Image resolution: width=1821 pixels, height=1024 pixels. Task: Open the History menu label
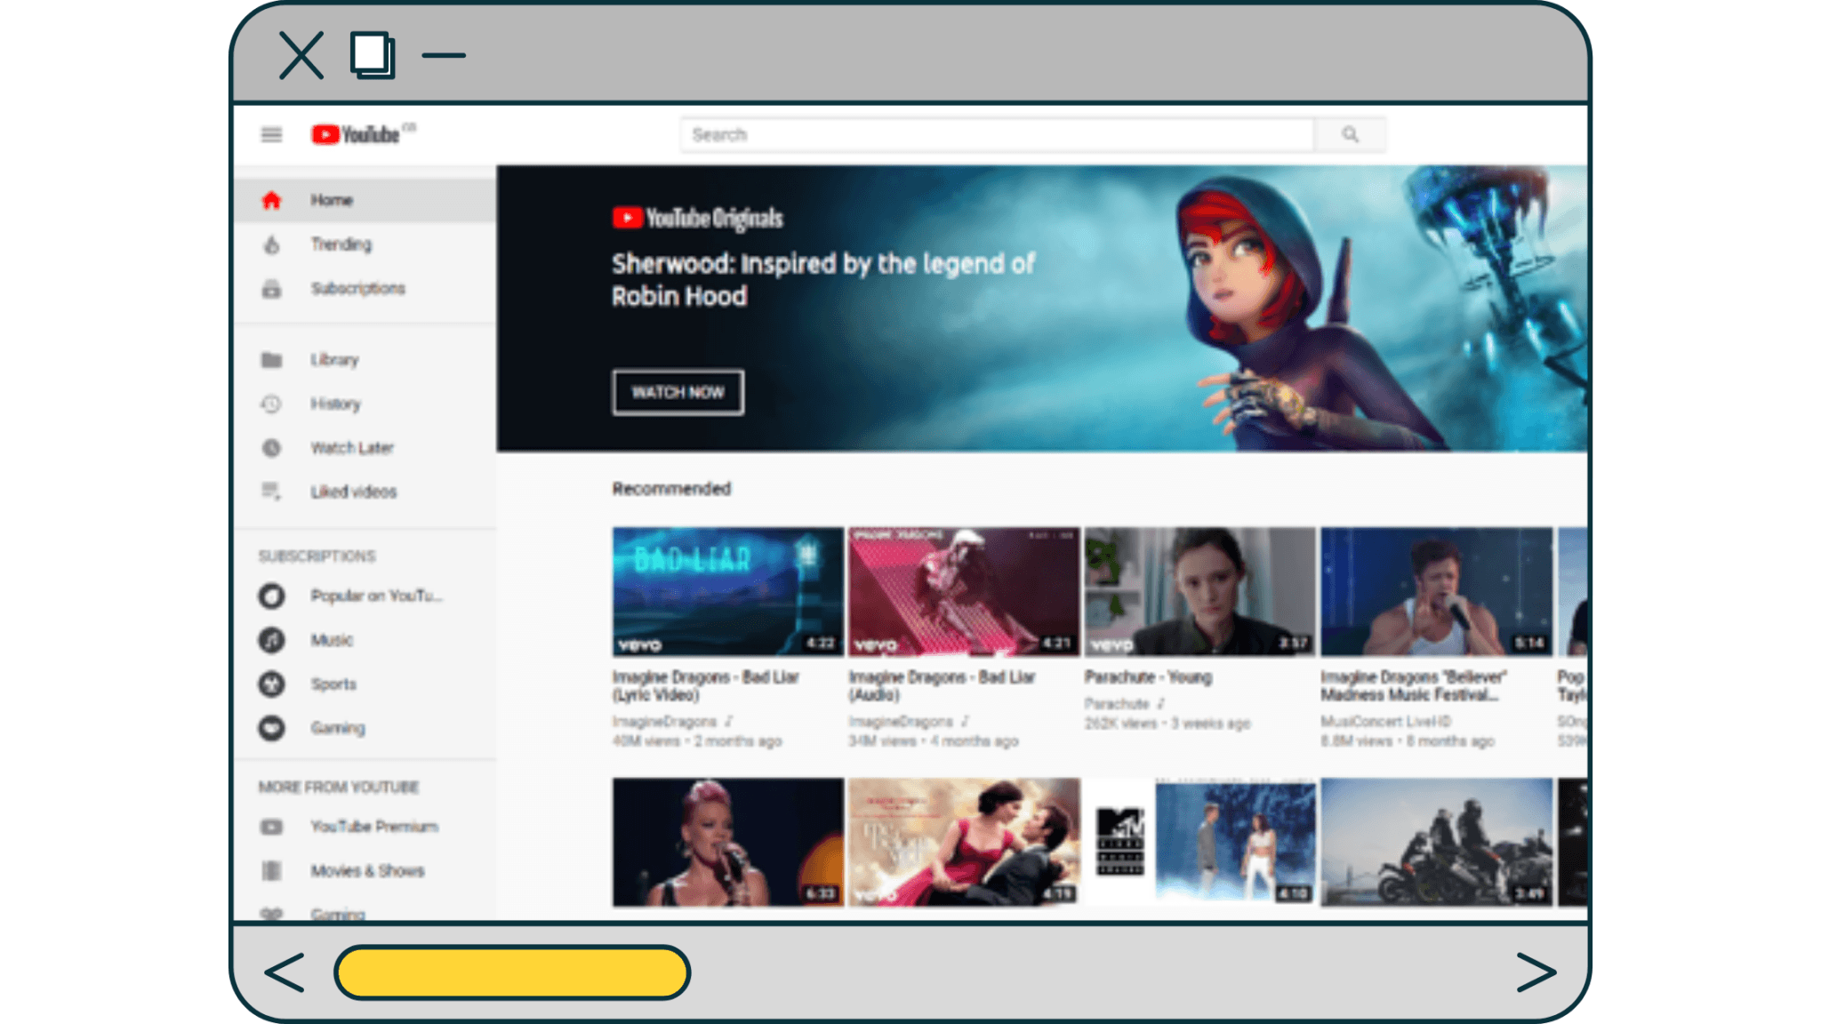[x=335, y=404]
